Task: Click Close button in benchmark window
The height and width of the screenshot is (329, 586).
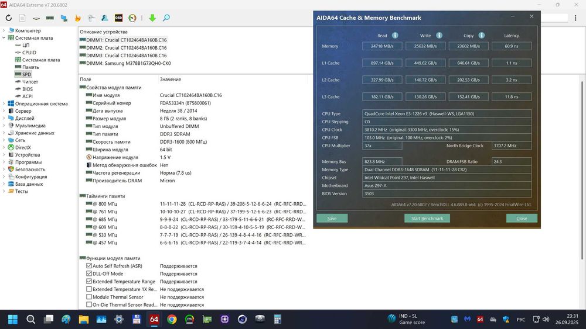Action: click(522, 219)
